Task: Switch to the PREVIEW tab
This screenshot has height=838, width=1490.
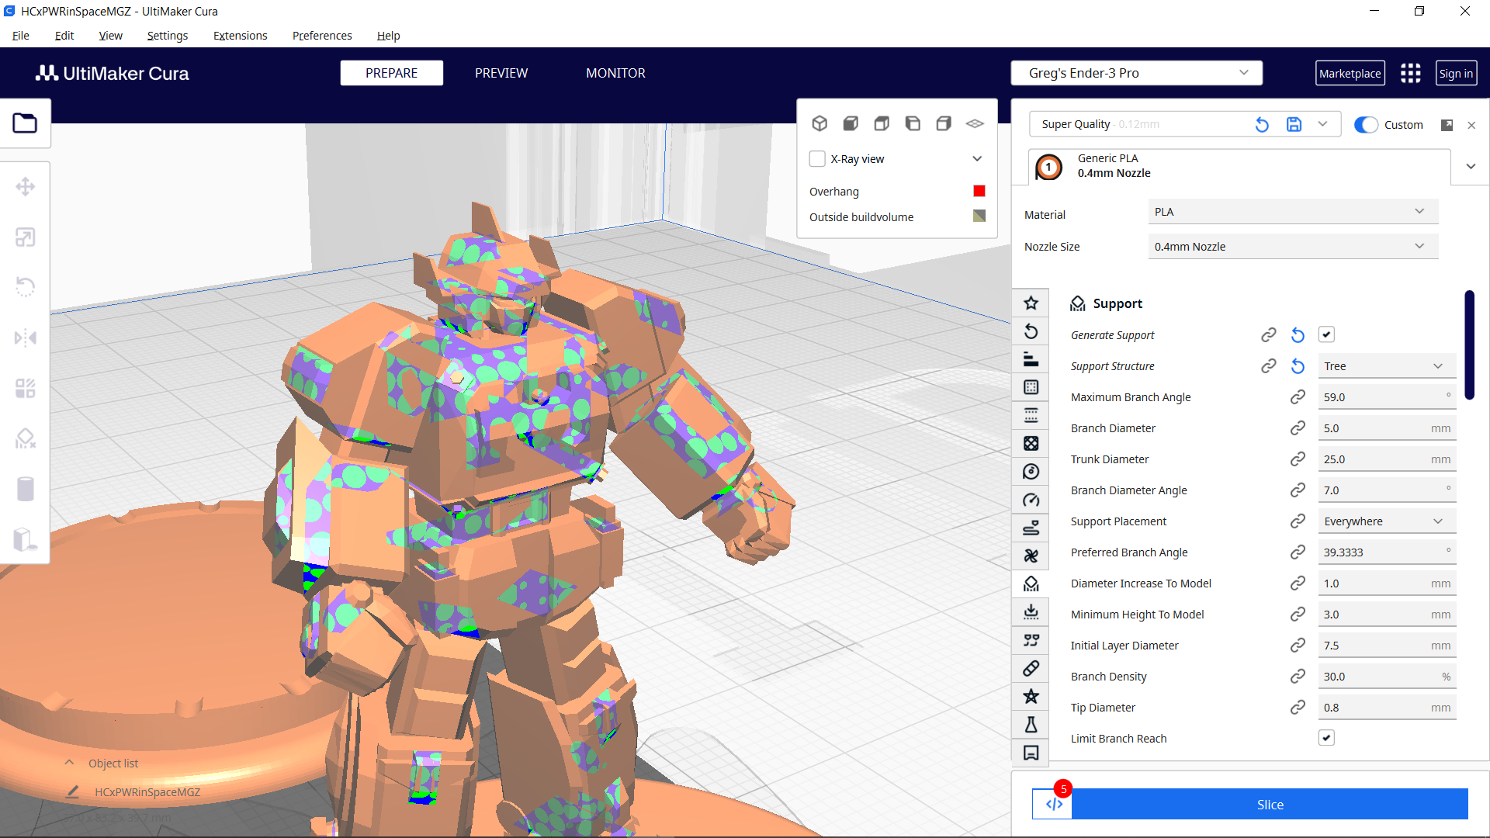Action: (501, 73)
